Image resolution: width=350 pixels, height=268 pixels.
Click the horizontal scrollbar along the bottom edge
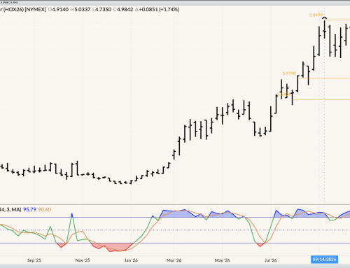175,267
